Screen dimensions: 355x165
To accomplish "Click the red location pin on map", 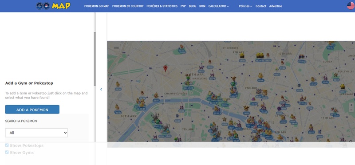I will (x=166, y=69).
